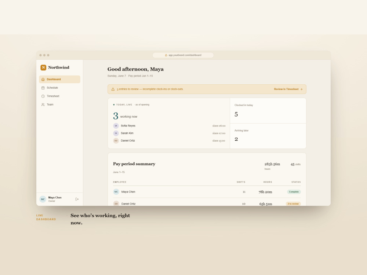Click the "since 13:00" time

[x=219, y=141]
